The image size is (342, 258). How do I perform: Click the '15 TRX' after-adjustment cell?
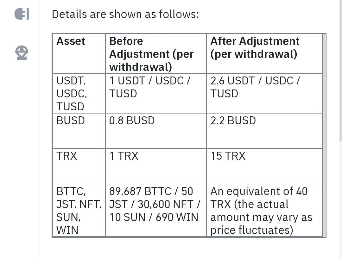click(x=264, y=166)
